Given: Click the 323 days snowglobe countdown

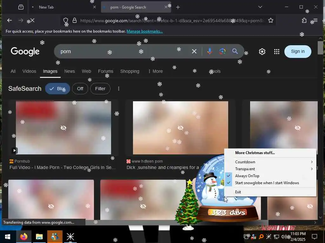Looking at the screenshot, I should coord(228,212).
